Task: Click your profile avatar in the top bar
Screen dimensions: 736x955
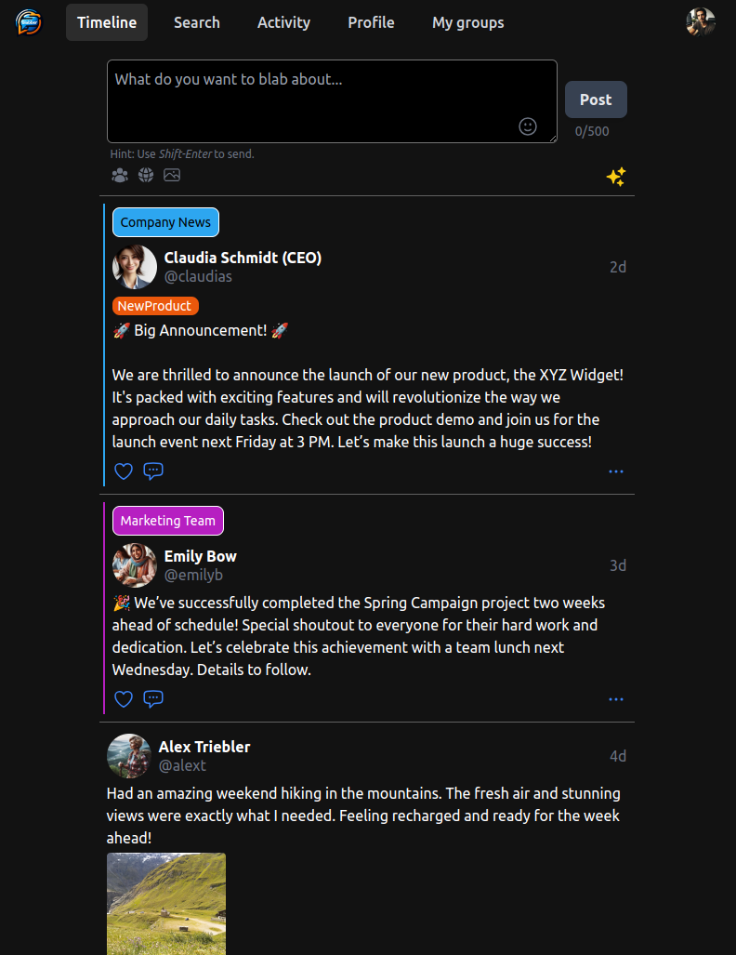Action: coord(700,21)
